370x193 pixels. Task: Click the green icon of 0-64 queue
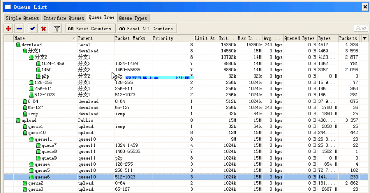coord(25,101)
